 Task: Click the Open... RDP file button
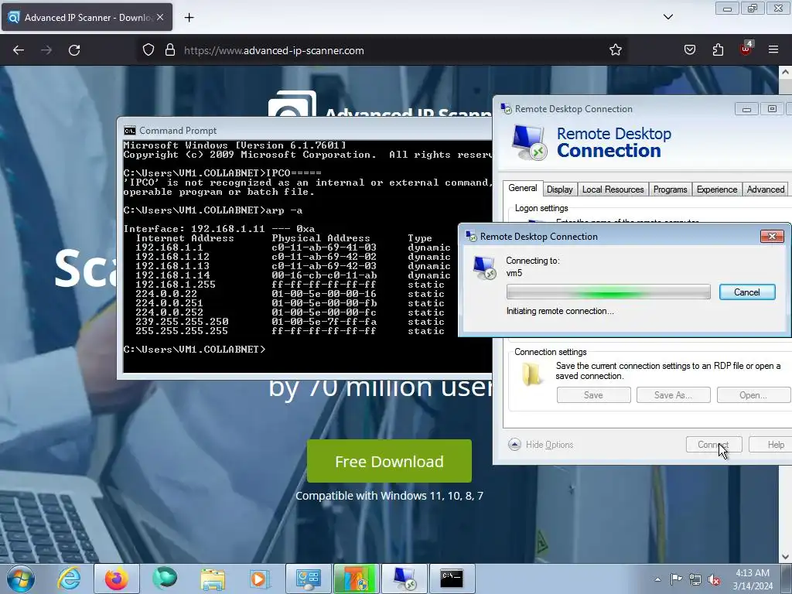point(753,395)
